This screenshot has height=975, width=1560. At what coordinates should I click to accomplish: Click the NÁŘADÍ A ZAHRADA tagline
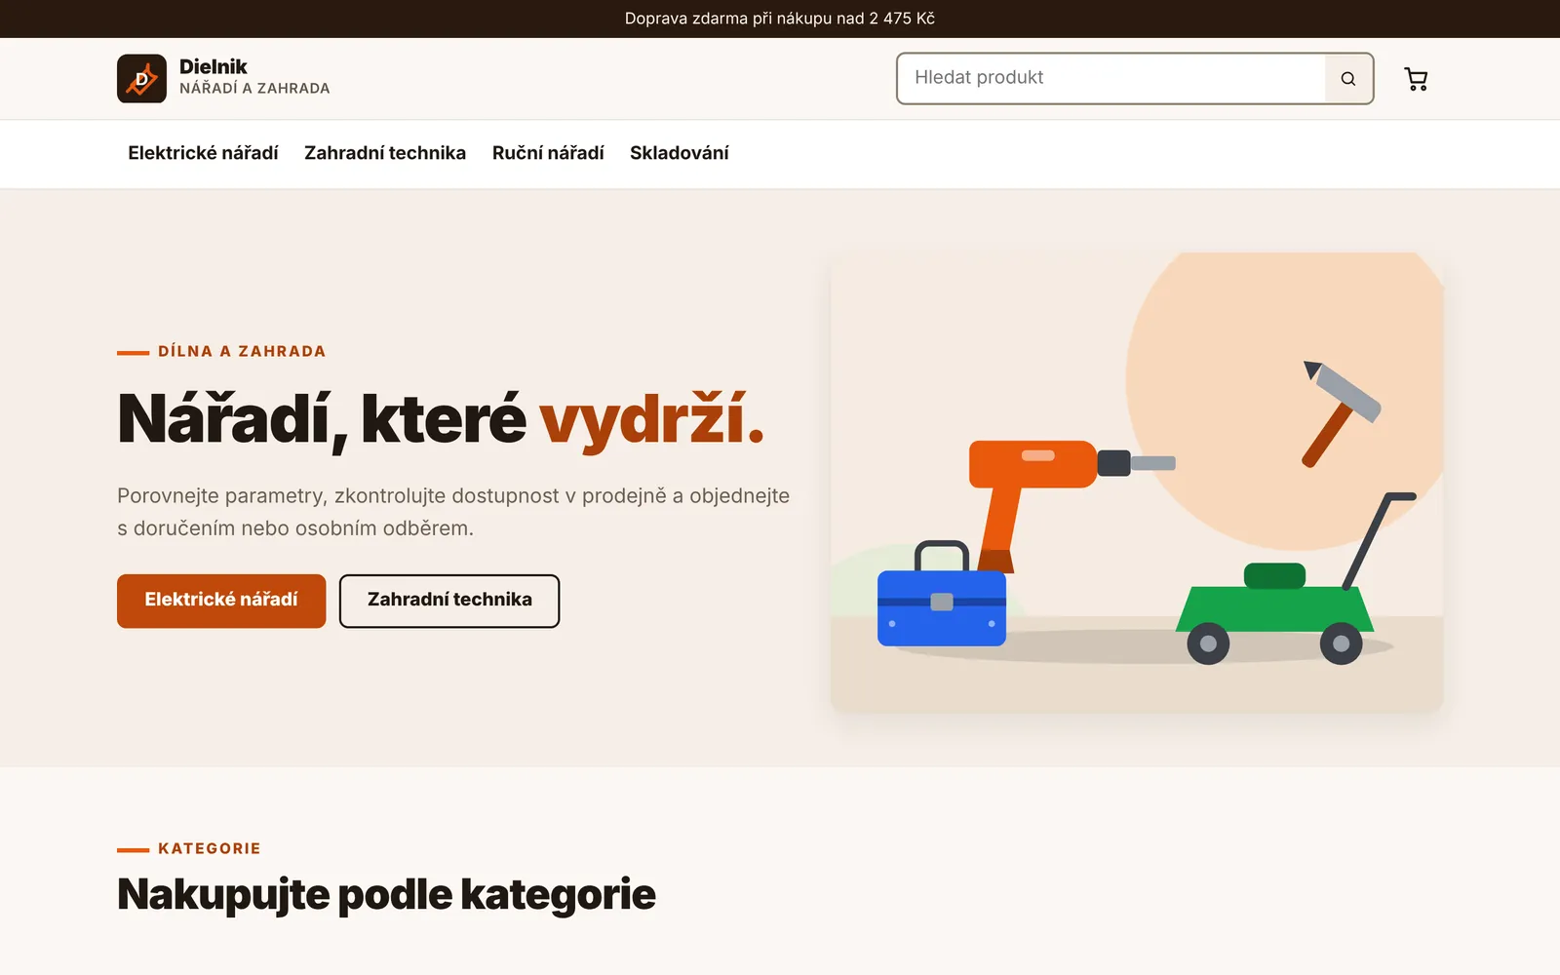(254, 88)
